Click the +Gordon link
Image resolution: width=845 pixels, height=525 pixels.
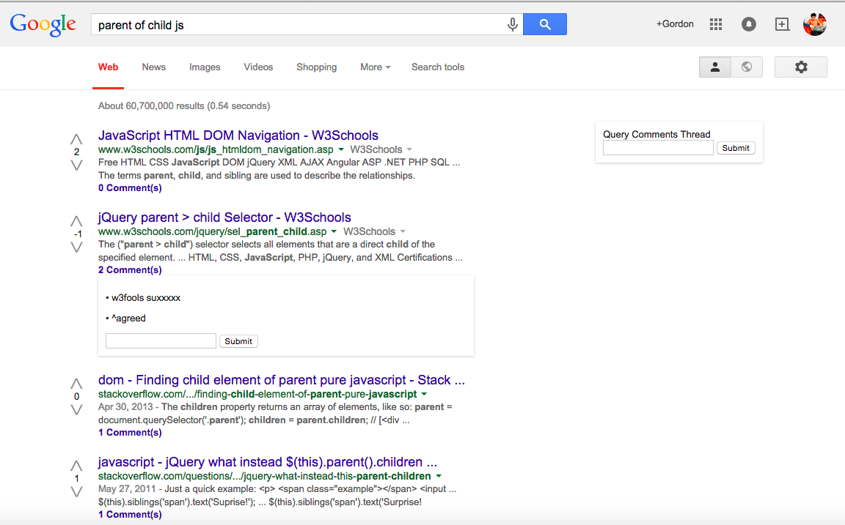click(675, 24)
